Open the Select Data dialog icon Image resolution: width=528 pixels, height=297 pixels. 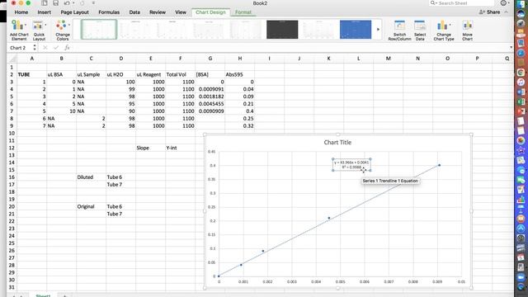[x=420, y=26]
